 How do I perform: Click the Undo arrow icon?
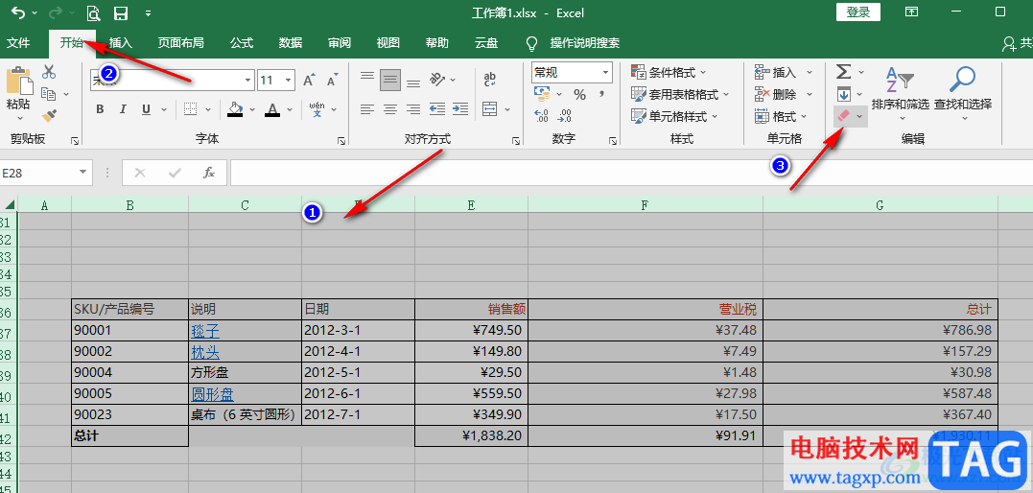click(x=19, y=12)
